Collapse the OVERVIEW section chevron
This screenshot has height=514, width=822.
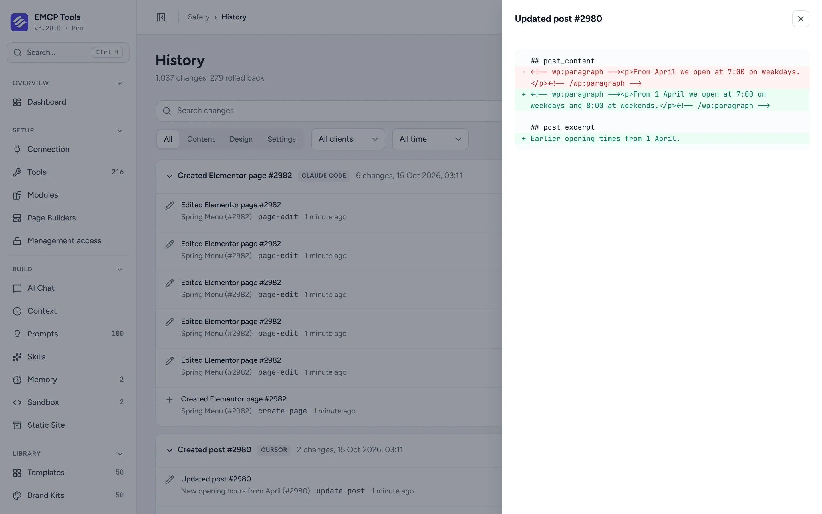[x=120, y=83]
